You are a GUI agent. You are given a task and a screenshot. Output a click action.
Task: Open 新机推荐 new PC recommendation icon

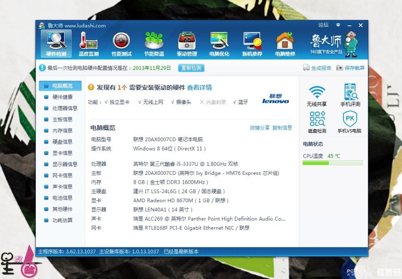click(x=252, y=44)
